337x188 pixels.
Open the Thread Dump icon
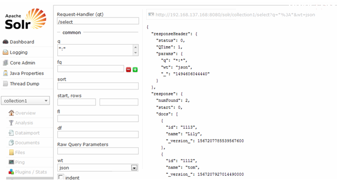coord(5,84)
